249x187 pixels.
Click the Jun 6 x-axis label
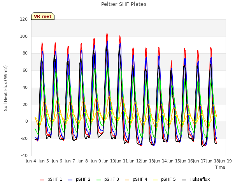click(x=57, y=161)
